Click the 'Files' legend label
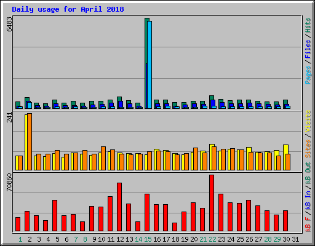 [x=308, y=49]
